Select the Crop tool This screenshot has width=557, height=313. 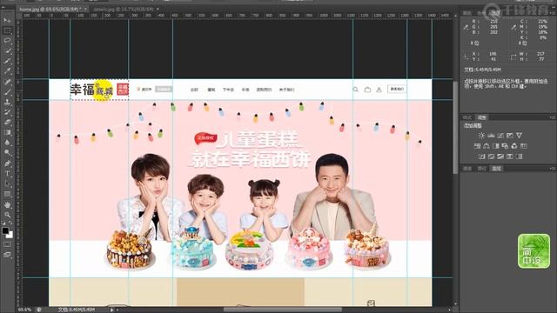7,61
